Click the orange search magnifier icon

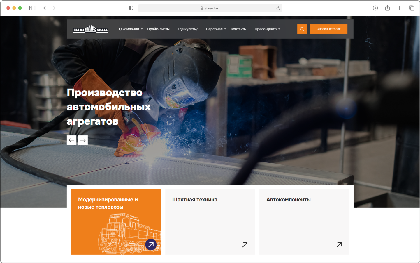point(302,29)
